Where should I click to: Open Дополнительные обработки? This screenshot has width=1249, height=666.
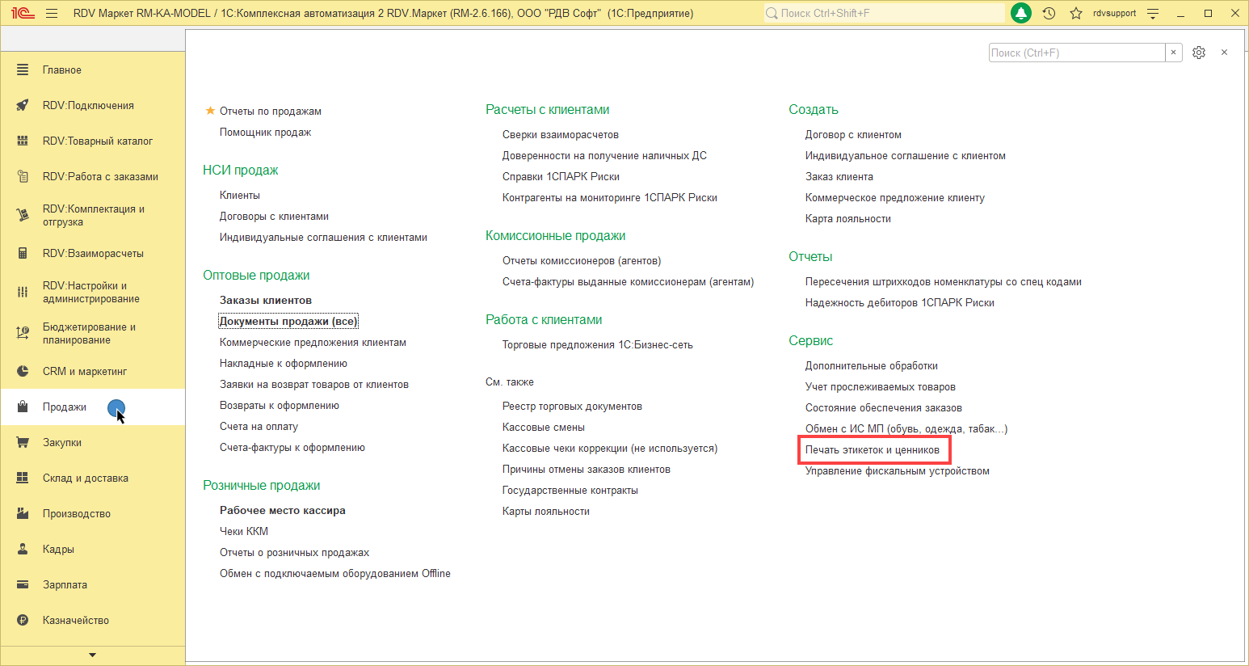[872, 366]
